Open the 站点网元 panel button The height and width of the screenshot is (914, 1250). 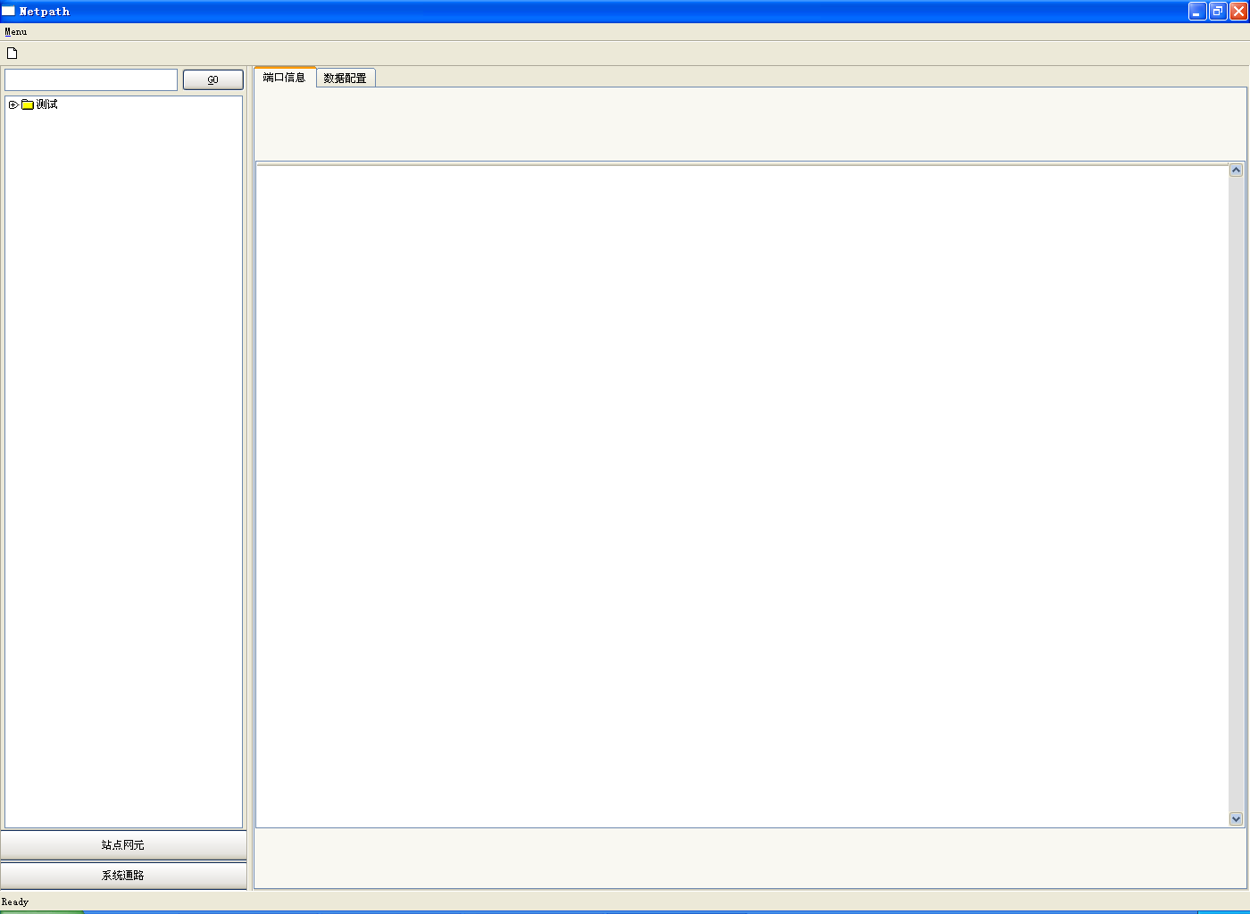(x=123, y=844)
